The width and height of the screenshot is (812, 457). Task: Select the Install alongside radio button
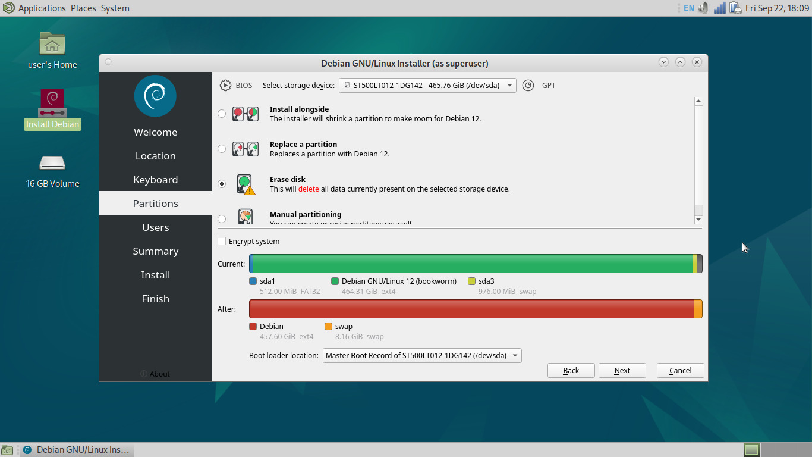[x=222, y=114]
